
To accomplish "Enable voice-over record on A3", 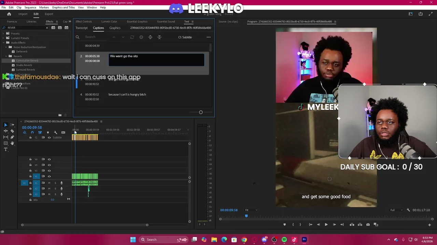I will 61,194.
